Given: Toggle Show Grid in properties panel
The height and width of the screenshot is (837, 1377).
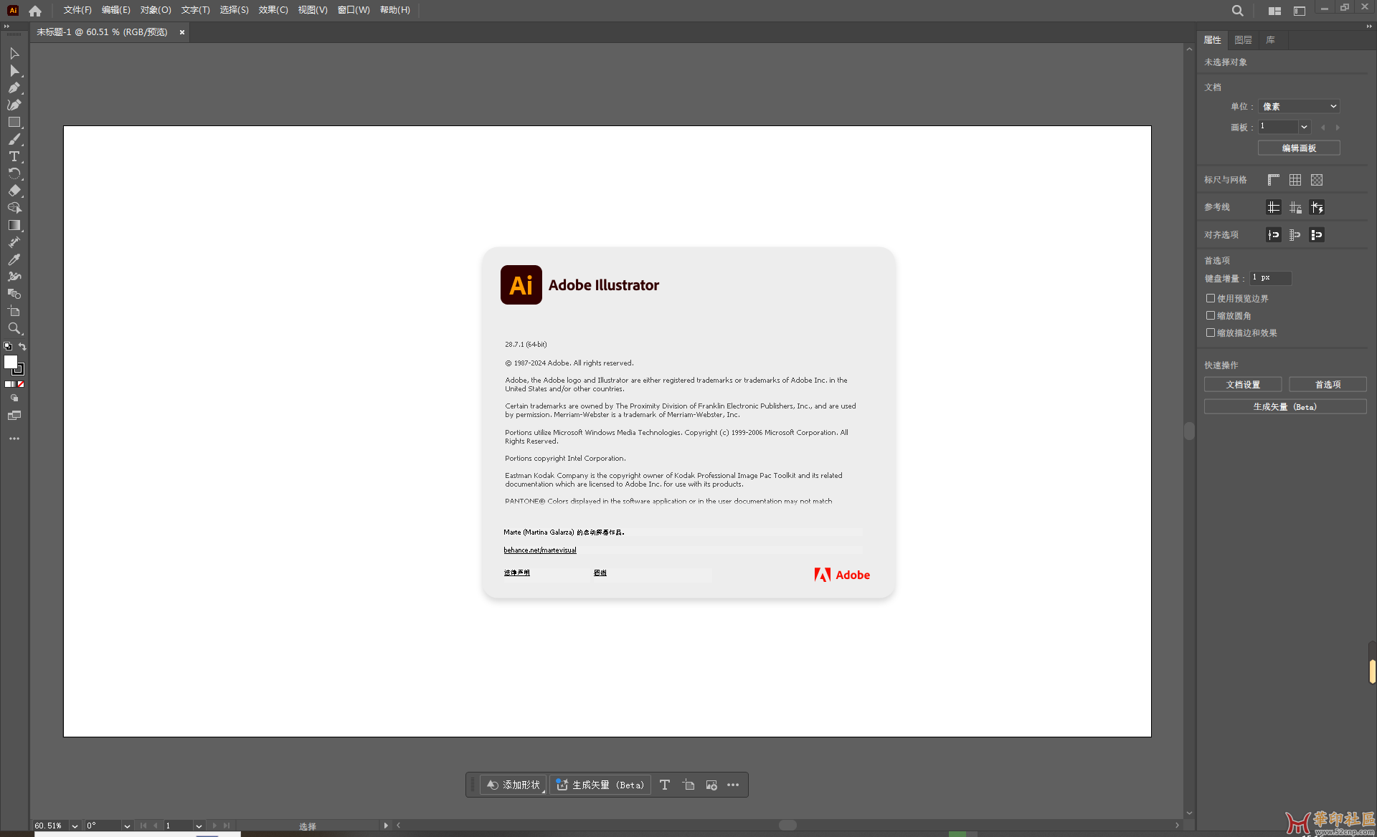Looking at the screenshot, I should point(1295,180).
